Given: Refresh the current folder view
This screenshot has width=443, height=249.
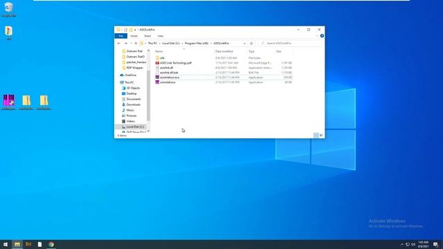Looking at the screenshot, I should tap(251, 44).
